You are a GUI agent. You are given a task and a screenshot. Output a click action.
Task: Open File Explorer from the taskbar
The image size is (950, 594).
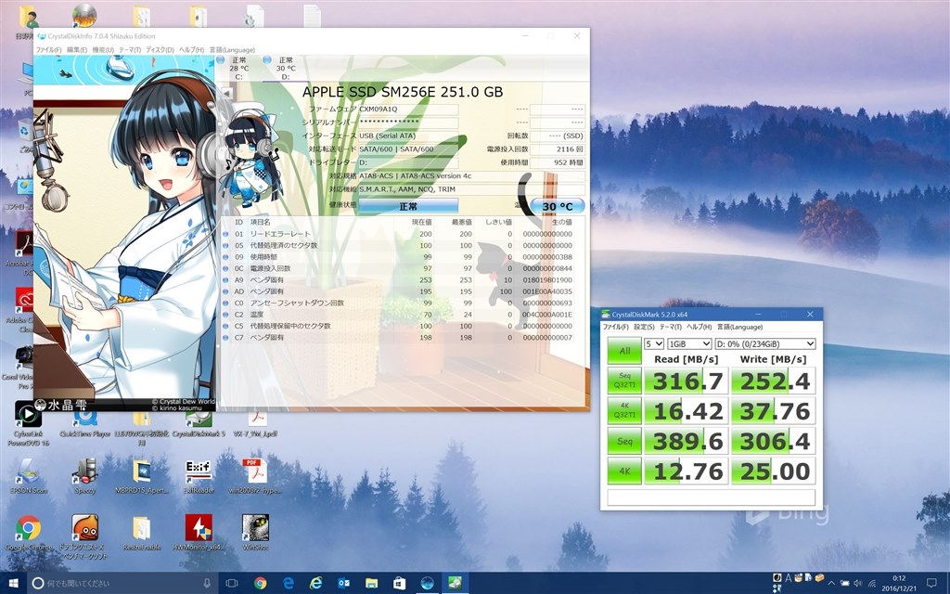point(371,583)
